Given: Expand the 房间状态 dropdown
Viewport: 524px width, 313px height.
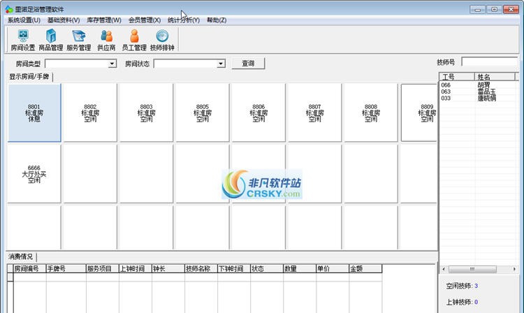Looking at the screenshot, I should coord(221,64).
